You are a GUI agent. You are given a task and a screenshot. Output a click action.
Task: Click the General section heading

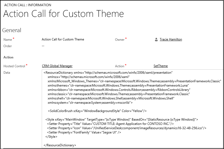coord(12,30)
